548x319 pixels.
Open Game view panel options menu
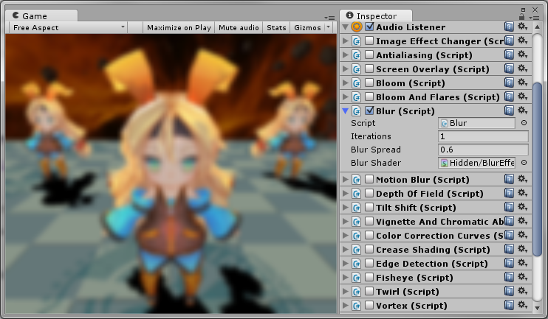pyautogui.click(x=329, y=18)
